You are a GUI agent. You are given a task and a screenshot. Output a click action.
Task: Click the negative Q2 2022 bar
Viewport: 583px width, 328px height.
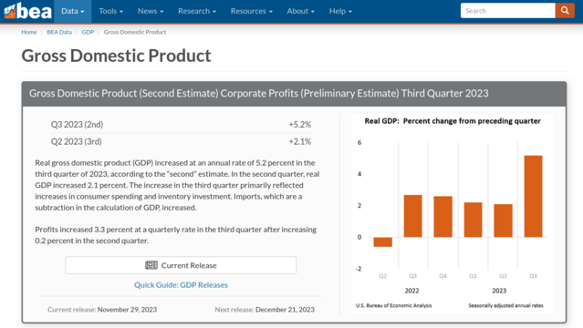[382, 241]
